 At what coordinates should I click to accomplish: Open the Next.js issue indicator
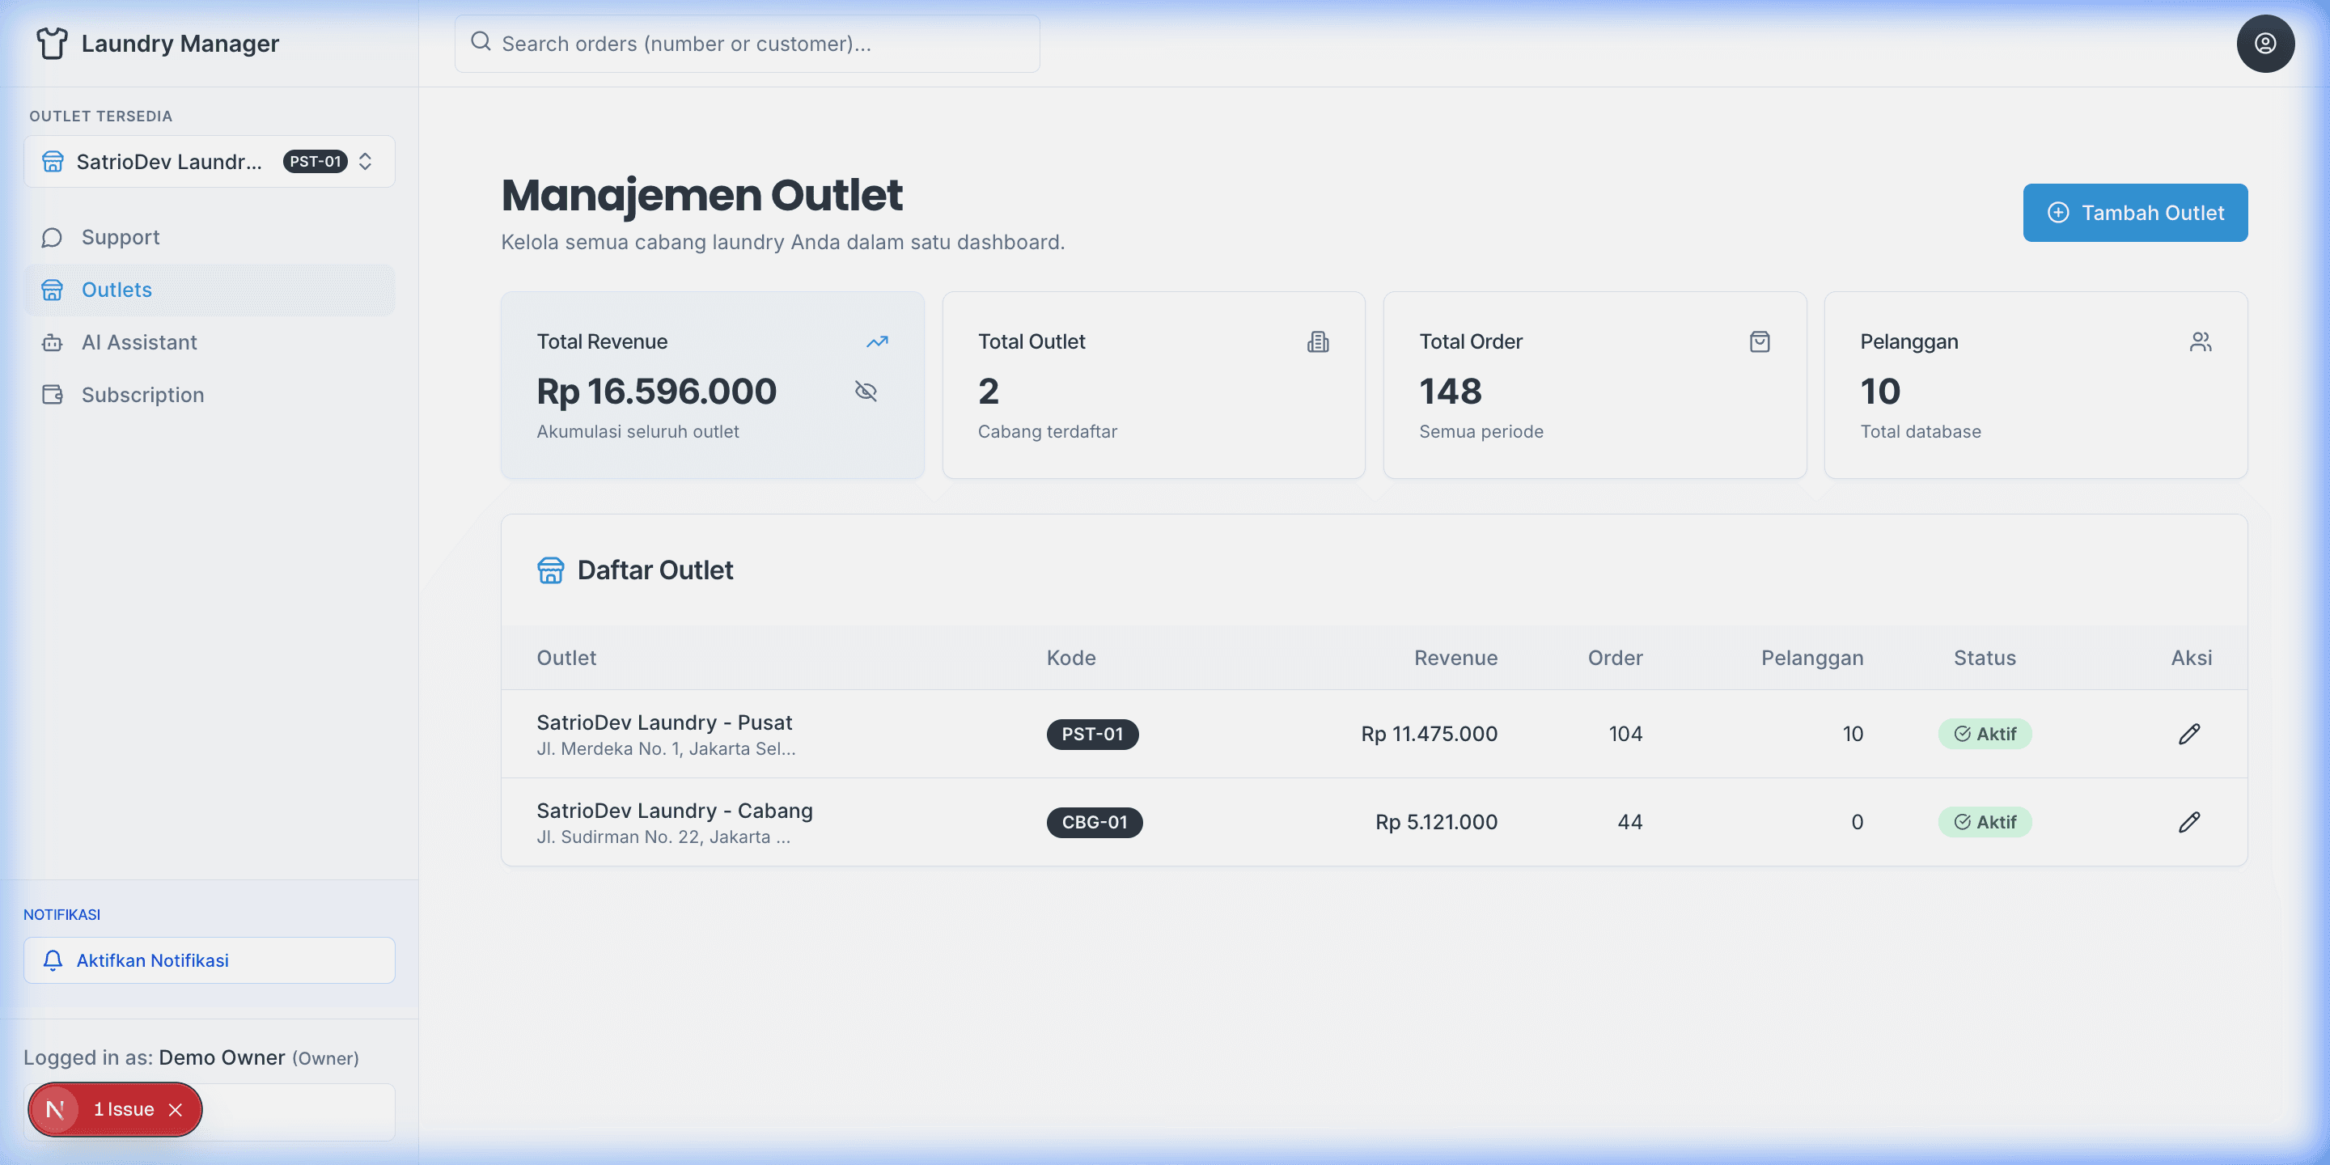coord(56,1110)
